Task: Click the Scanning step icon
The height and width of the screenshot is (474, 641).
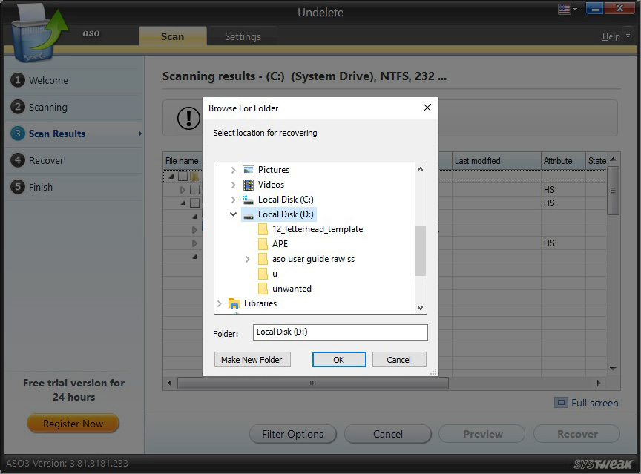Action: [16, 107]
